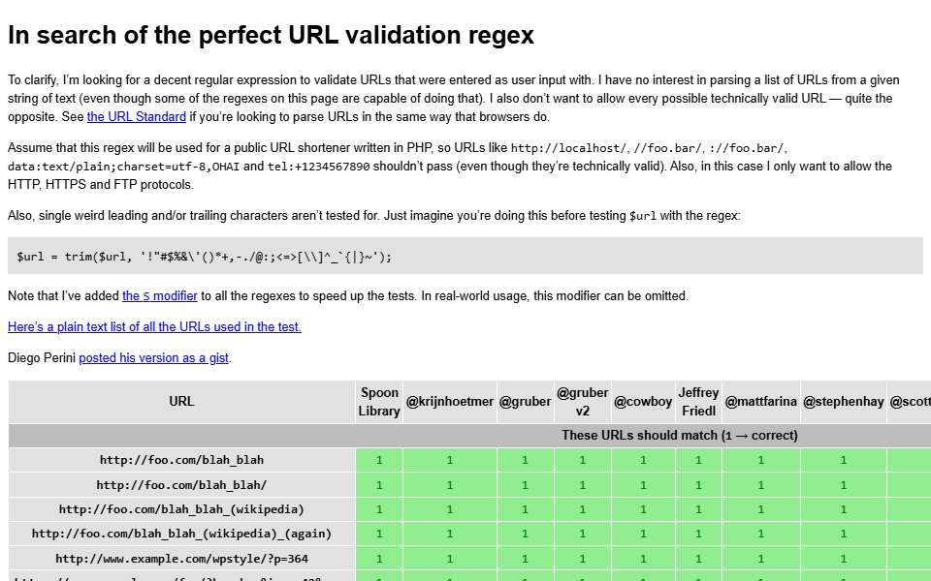
Task: Click the @cowboy column header
Action: pyautogui.click(x=643, y=402)
